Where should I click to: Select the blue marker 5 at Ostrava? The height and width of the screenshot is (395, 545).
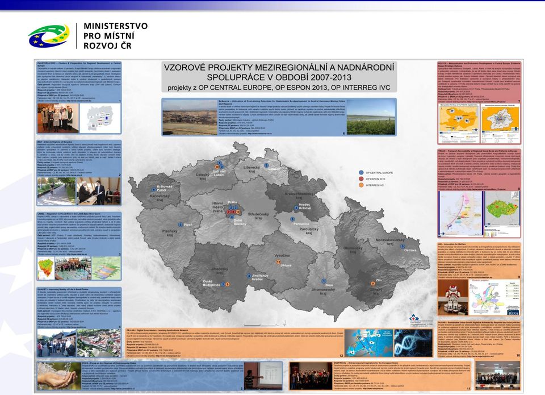(403, 247)
